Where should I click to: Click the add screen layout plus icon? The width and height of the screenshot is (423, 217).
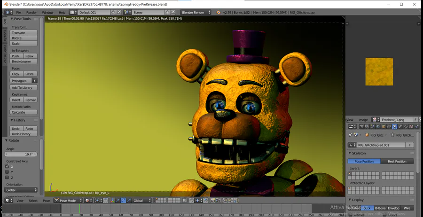point(113,12)
